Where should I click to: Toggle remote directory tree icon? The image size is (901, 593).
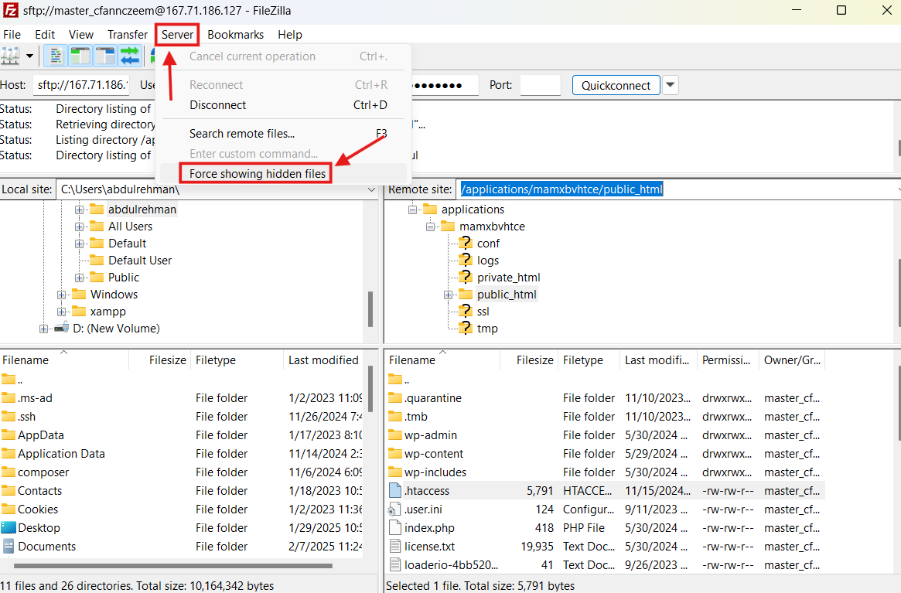coord(104,56)
